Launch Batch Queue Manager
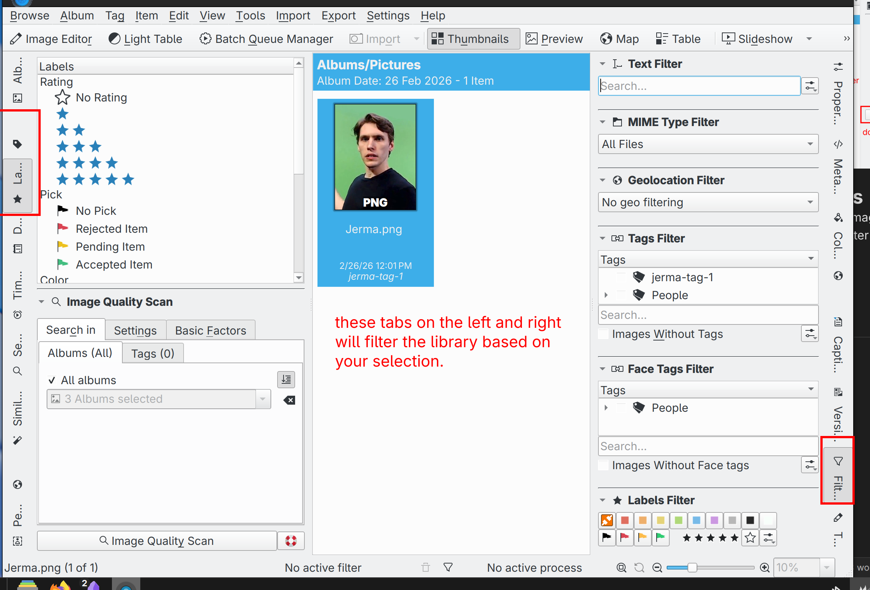Image resolution: width=870 pixels, height=590 pixels. pyautogui.click(x=266, y=39)
